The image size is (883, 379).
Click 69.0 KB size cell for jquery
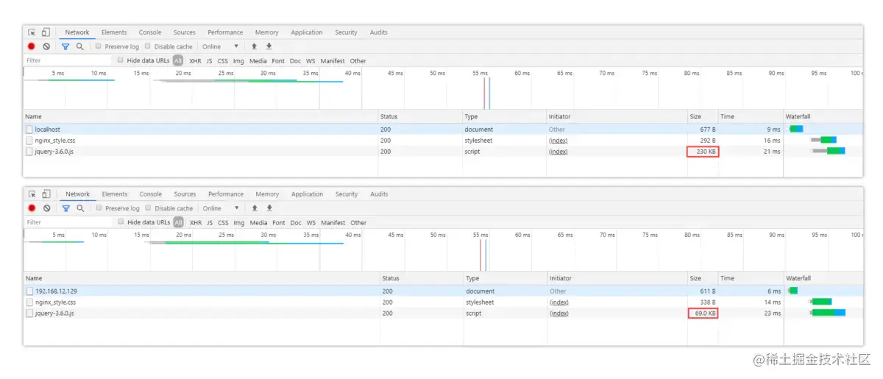click(703, 314)
